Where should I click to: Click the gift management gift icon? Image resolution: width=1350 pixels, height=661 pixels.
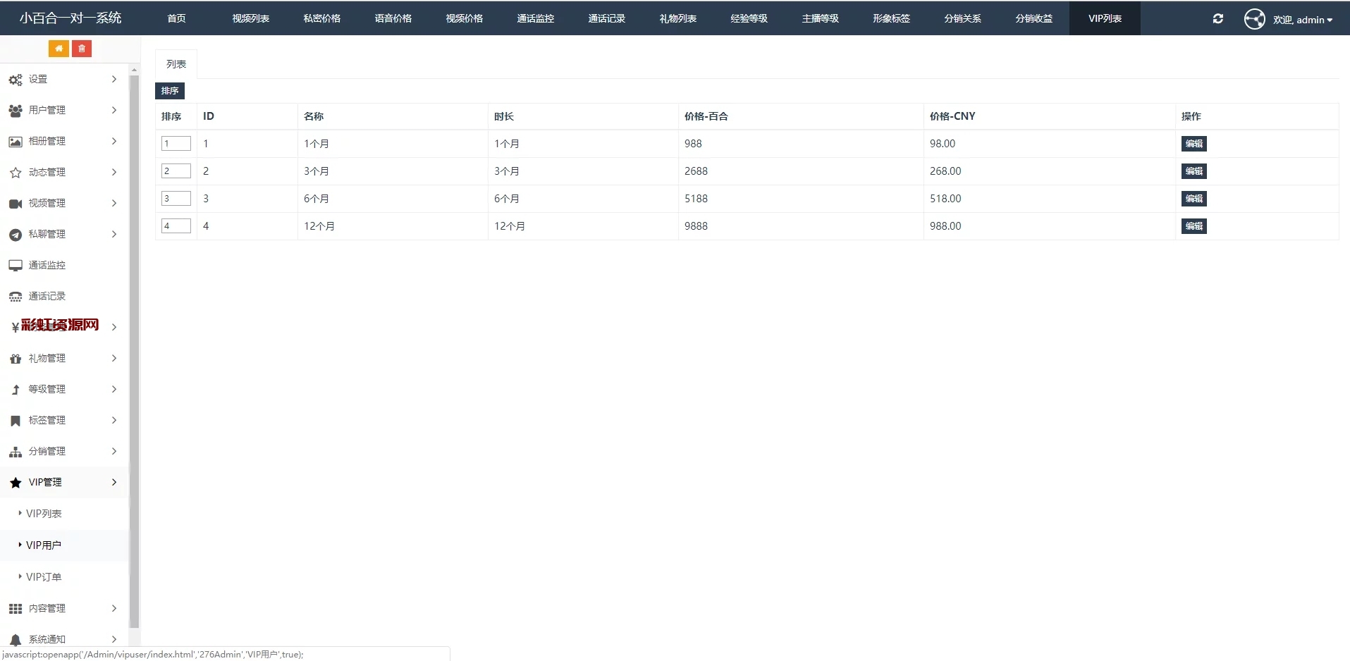16,359
